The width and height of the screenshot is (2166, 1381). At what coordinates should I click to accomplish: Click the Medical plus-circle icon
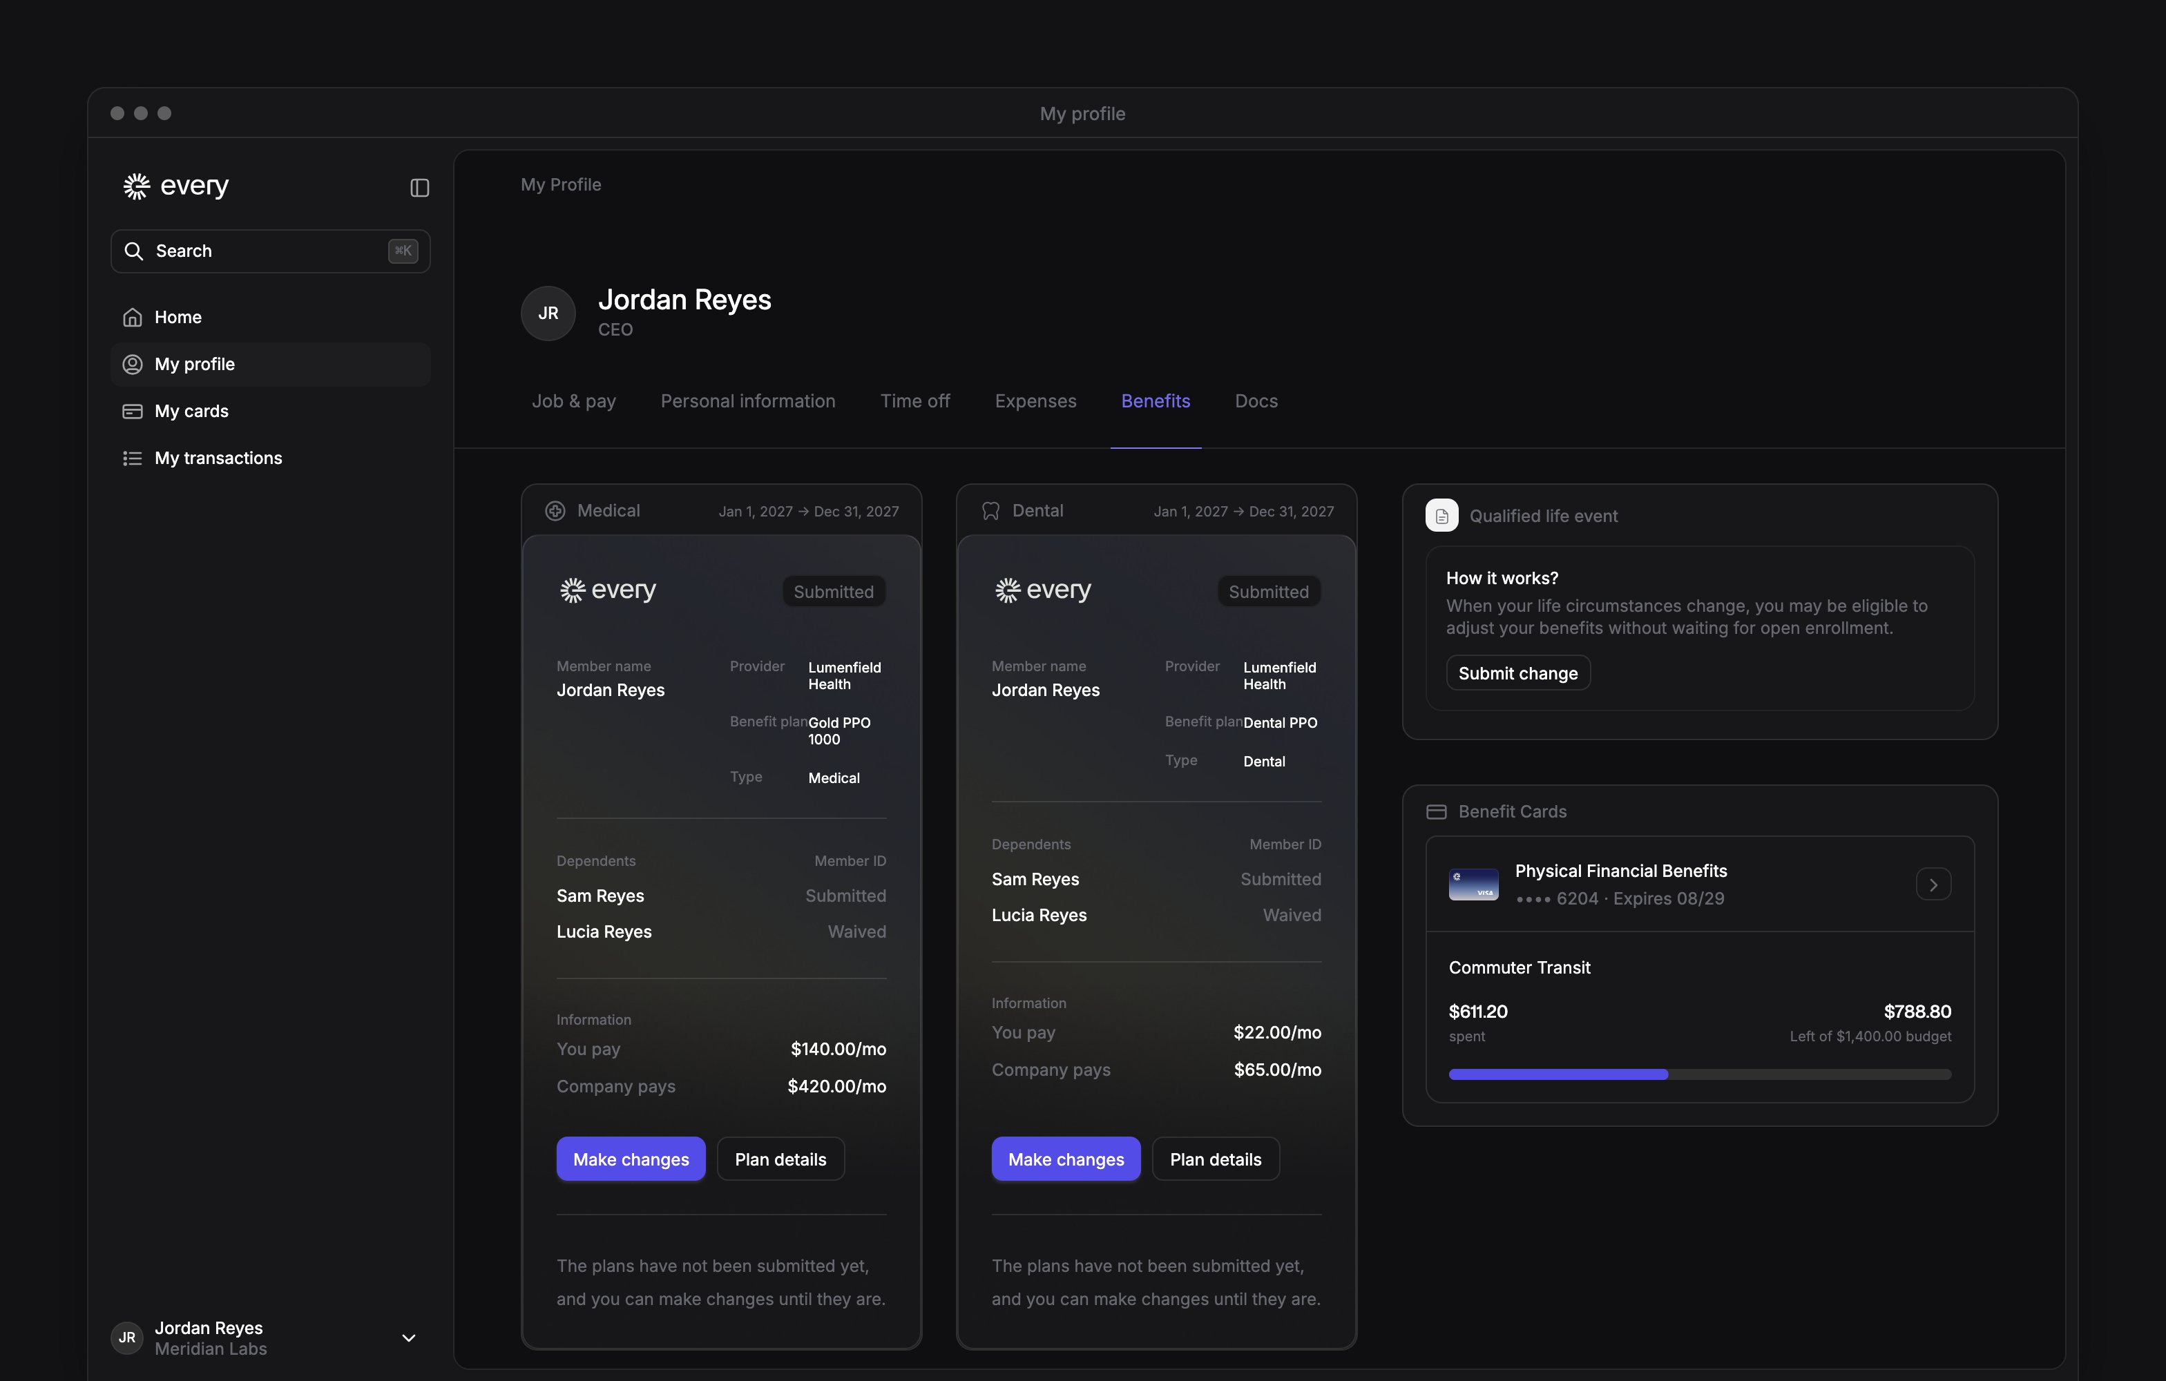555,511
